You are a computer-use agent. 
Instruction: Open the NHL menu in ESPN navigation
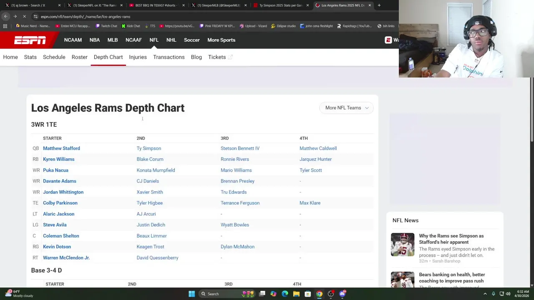171,40
